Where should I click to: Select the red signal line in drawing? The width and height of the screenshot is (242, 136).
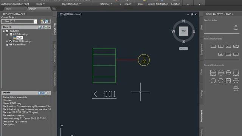(x=127, y=60)
